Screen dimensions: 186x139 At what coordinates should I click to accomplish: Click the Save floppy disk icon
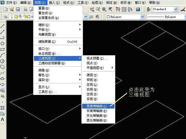click(18, 9)
